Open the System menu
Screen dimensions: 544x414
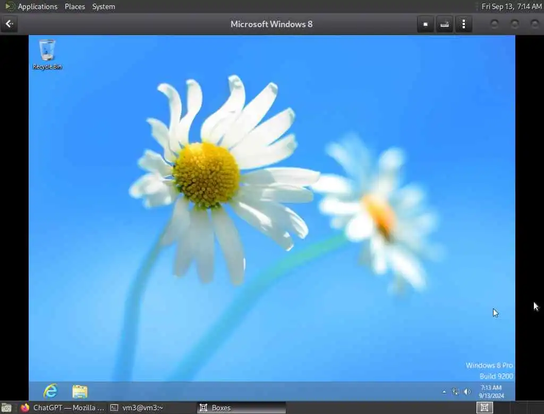point(104,6)
